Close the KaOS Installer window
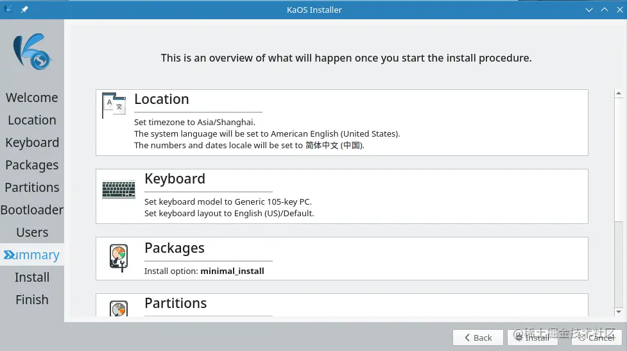Image resolution: width=627 pixels, height=351 pixels. (x=620, y=10)
